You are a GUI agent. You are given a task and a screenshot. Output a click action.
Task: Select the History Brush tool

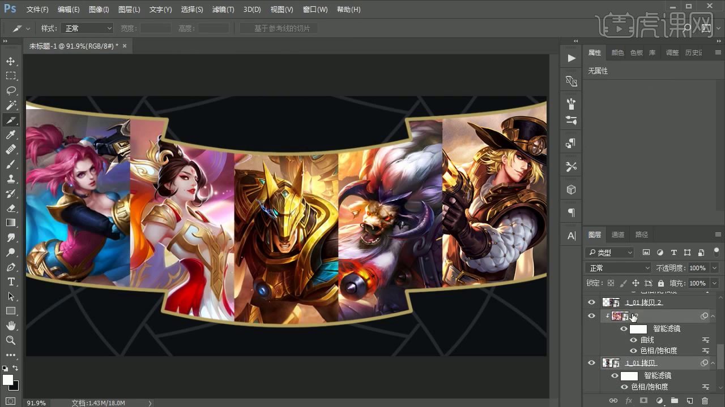(11, 193)
